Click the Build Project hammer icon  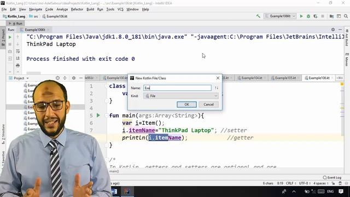(x=258, y=16)
